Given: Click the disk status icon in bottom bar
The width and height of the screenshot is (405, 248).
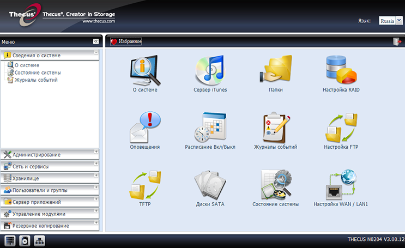Looking at the screenshot, I should (x=25, y=241).
